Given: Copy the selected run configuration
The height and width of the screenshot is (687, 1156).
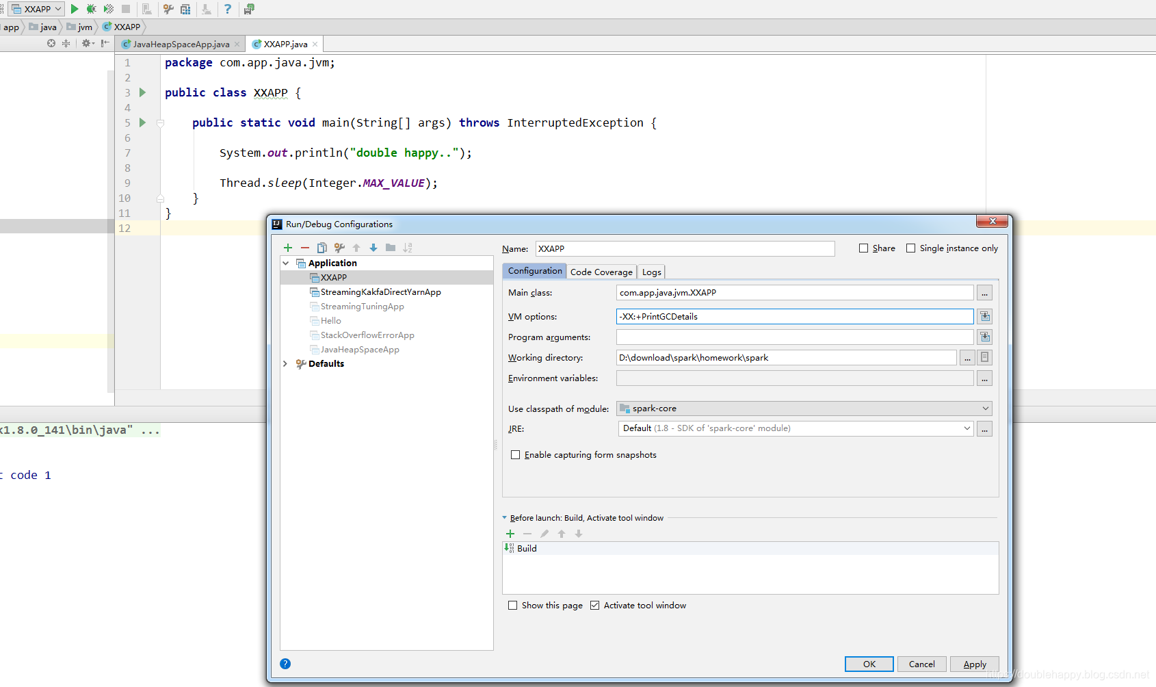Looking at the screenshot, I should pos(322,248).
